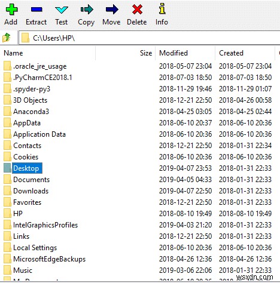Click the Downloads name text
280x283 pixels.
[31, 191]
